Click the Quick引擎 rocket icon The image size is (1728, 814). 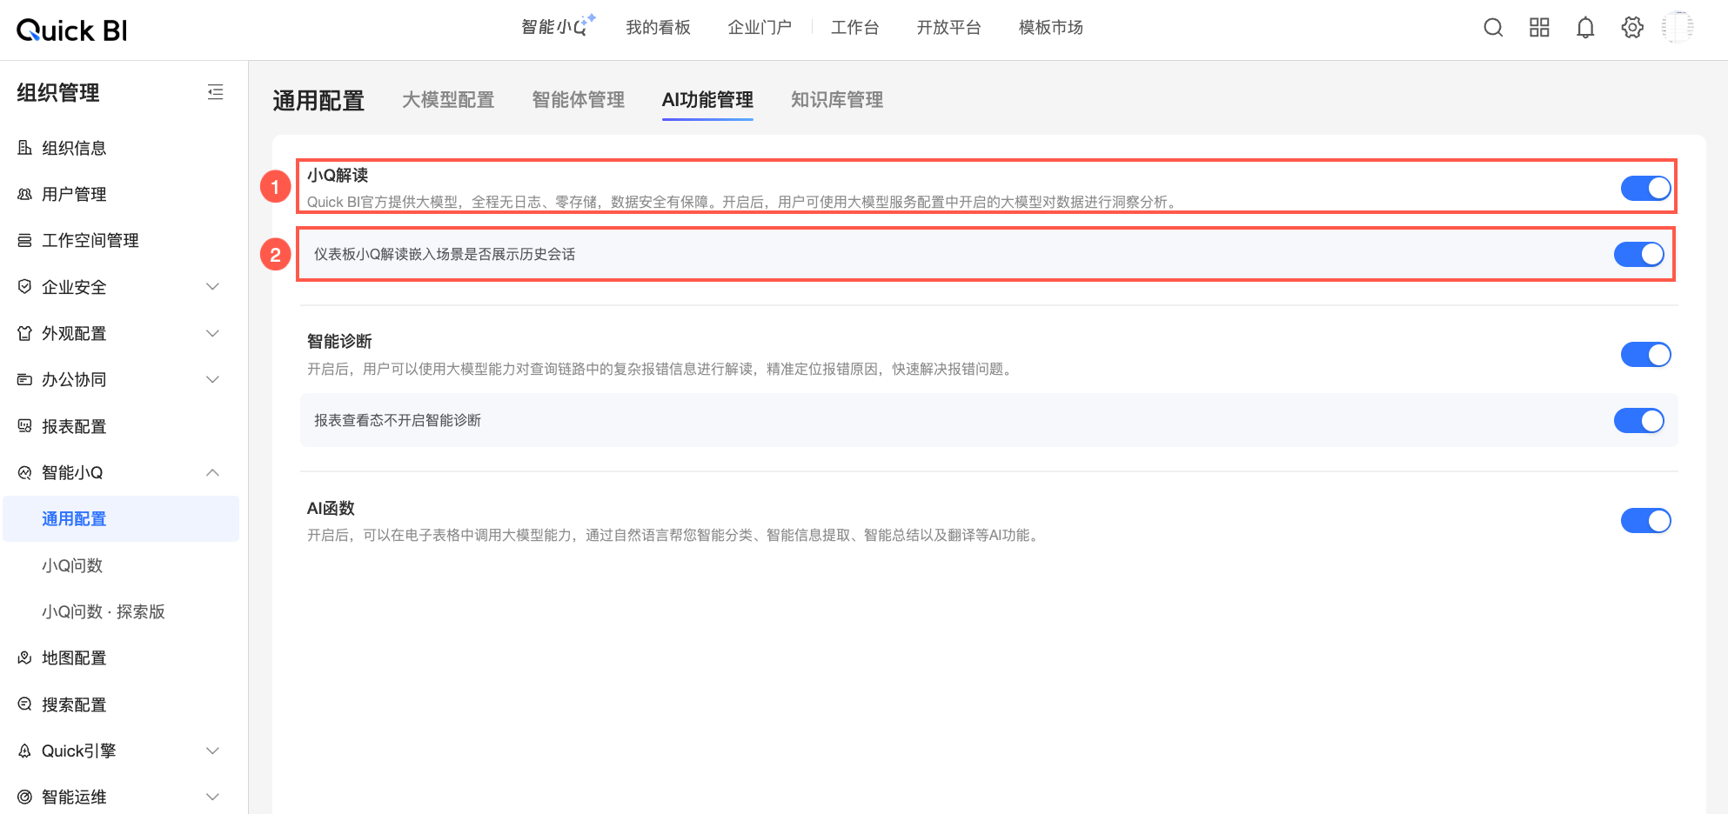25,751
